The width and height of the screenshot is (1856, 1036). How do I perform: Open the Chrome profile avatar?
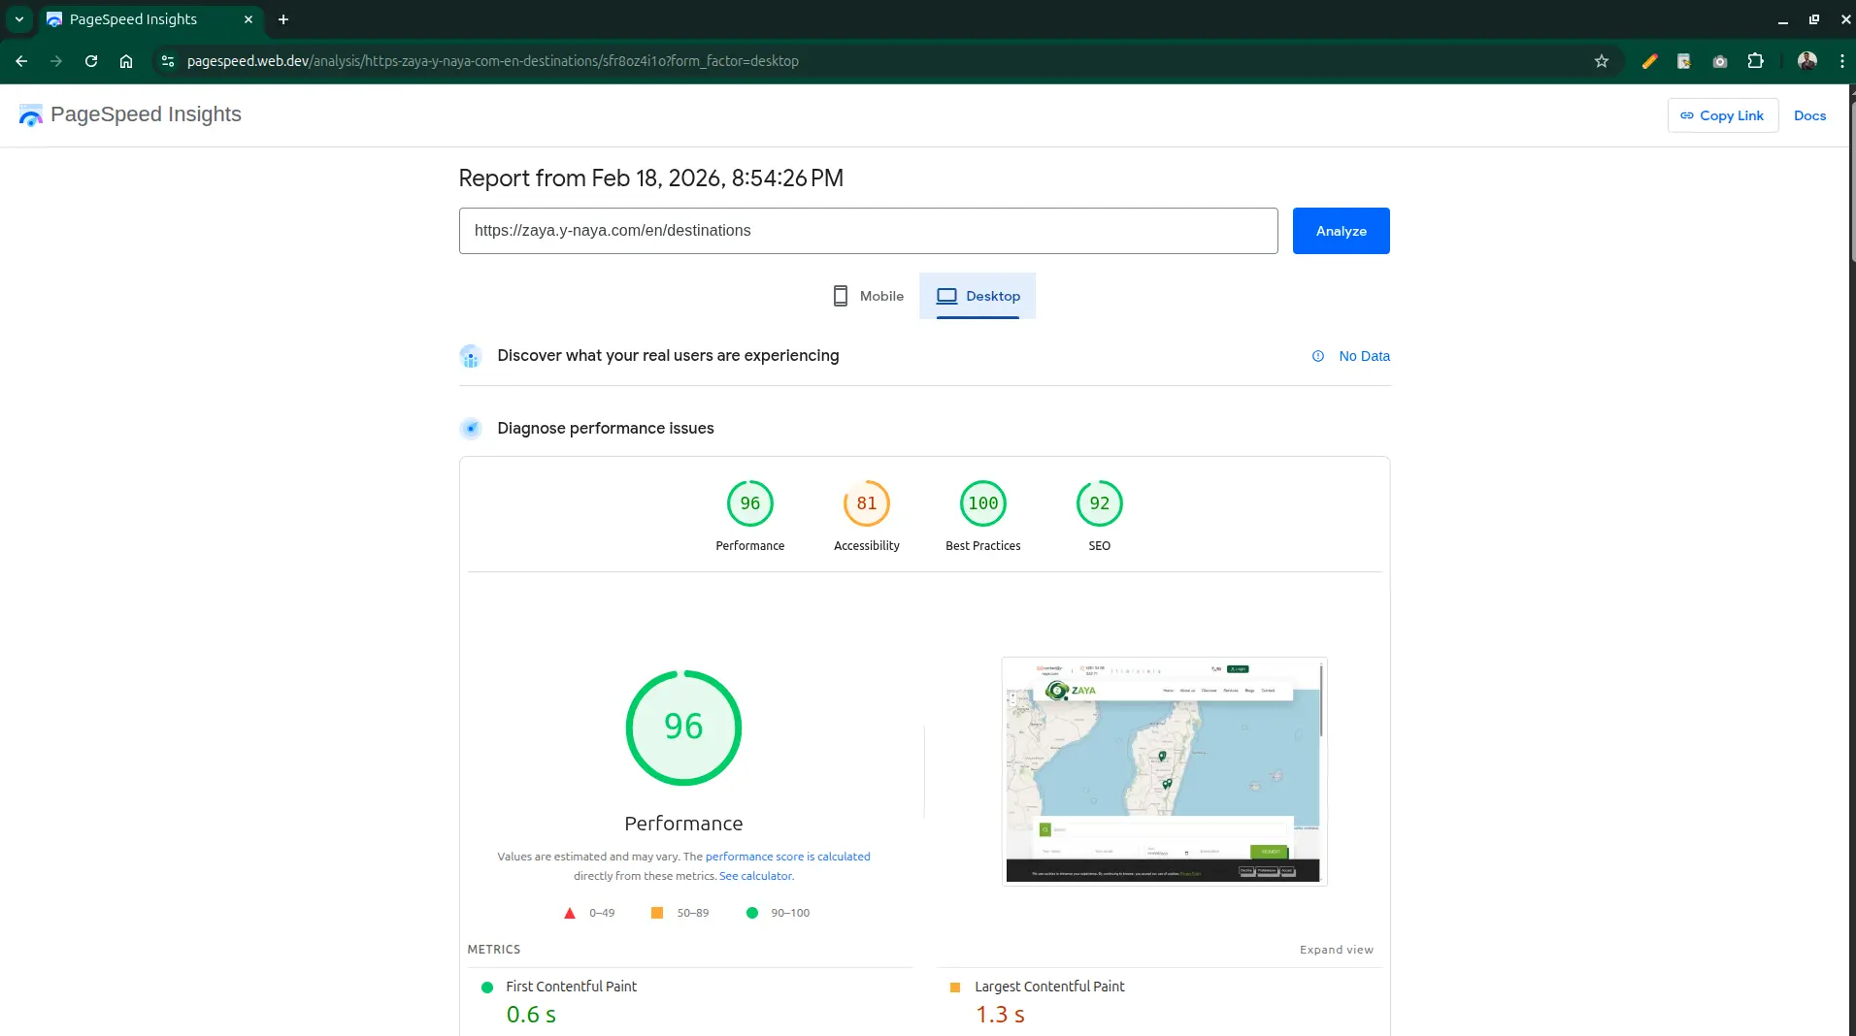pos(1806,61)
